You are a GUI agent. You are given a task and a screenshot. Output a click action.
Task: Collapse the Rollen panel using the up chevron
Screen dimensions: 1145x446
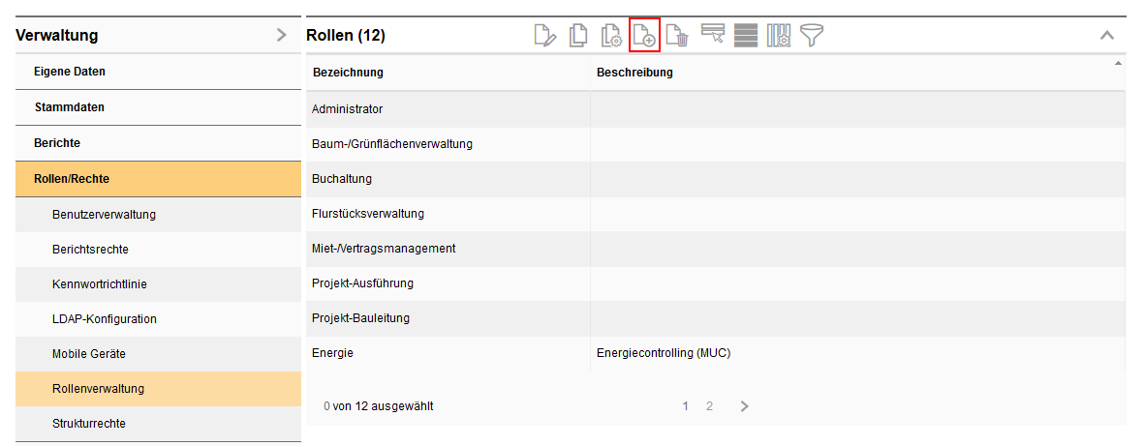coord(1107,36)
